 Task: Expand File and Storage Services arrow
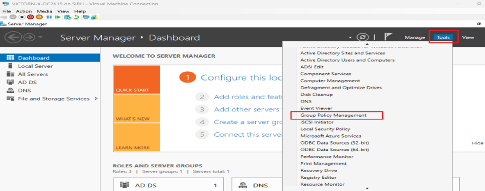(96, 99)
